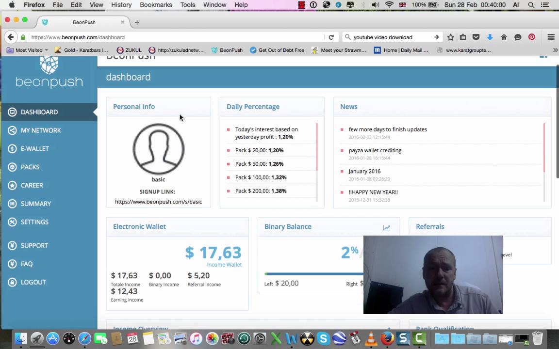
Task: Click the signup link URL text
Action: click(x=158, y=202)
